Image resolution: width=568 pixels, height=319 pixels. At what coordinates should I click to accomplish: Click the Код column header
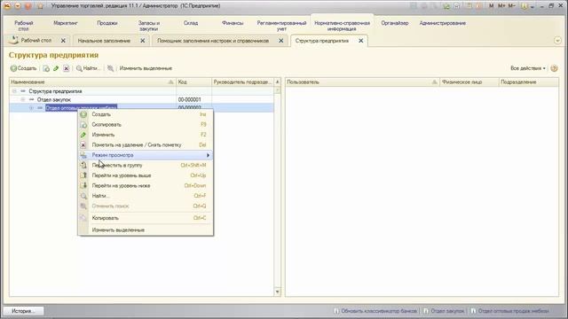[x=193, y=82]
